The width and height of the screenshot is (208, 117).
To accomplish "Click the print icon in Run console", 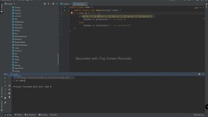I will (9, 93).
